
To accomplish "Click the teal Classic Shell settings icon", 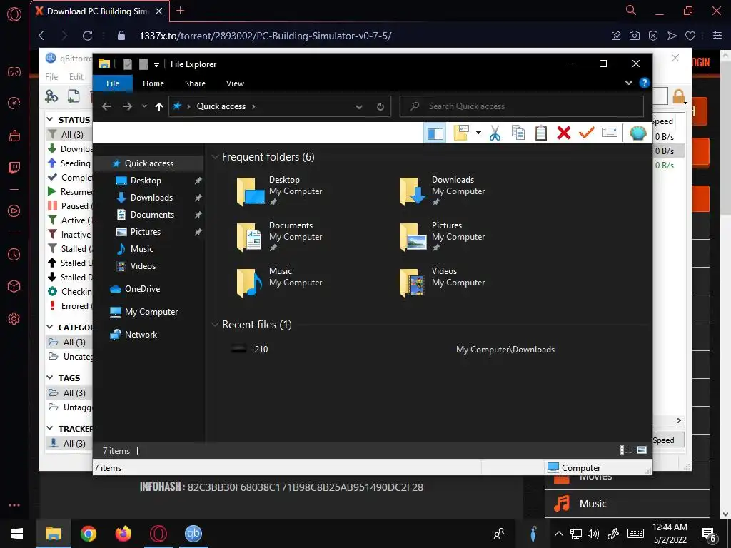I will (637, 133).
